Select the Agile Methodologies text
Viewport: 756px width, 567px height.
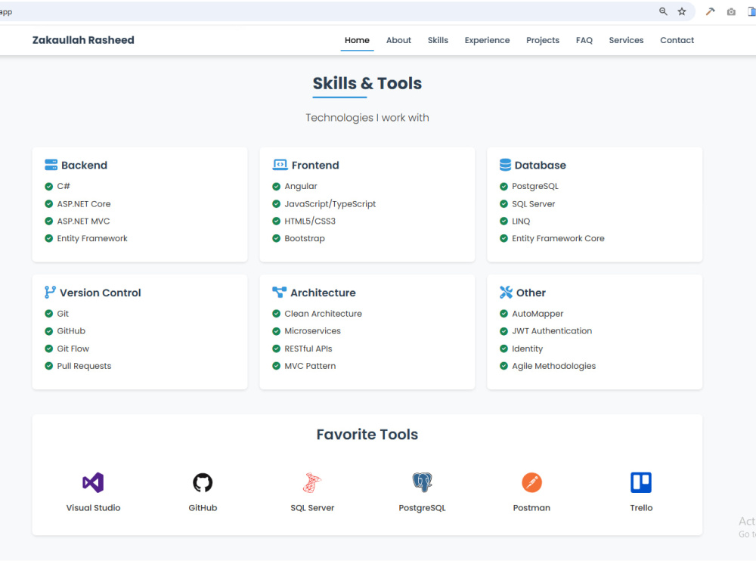pyautogui.click(x=553, y=366)
